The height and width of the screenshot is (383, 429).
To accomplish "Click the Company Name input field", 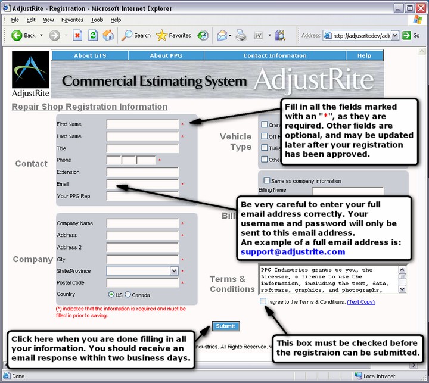I will (x=142, y=223).
